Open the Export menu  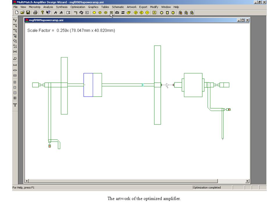(x=143, y=7)
